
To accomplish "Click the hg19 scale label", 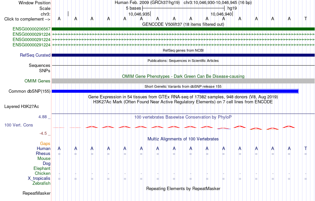I will click(x=232, y=8).
